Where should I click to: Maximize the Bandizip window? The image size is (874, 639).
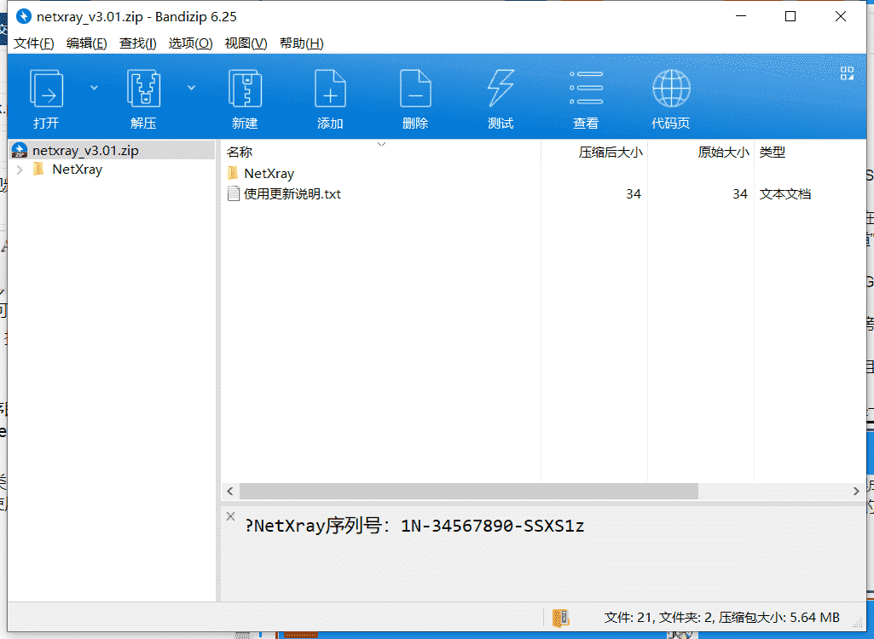tap(790, 16)
